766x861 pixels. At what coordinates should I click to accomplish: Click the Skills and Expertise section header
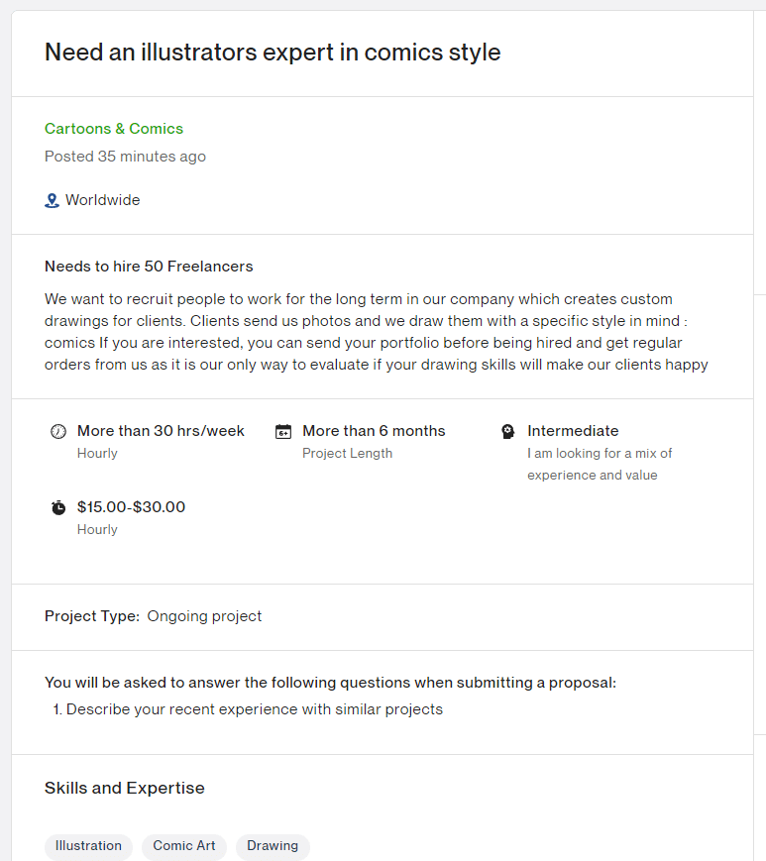[124, 788]
